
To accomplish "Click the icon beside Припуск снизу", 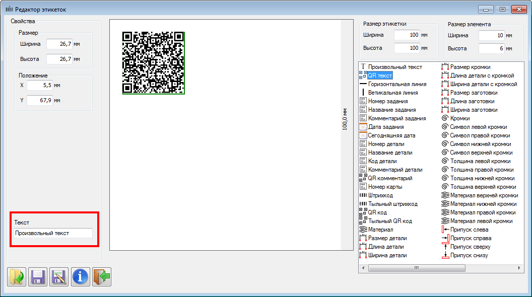I will click(445, 255).
